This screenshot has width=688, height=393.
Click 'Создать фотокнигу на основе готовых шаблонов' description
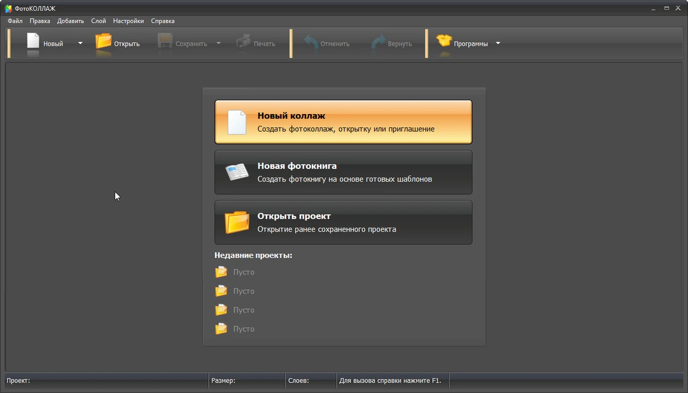[345, 179]
